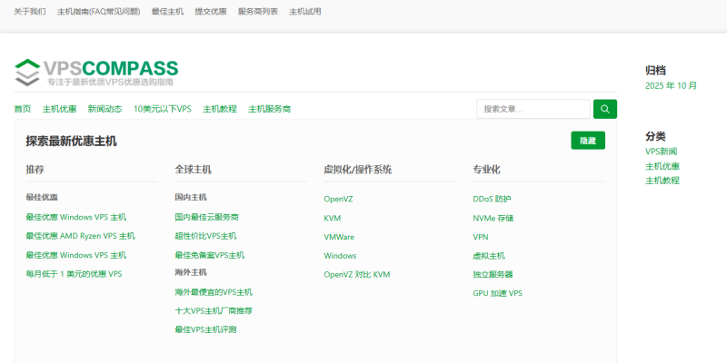Image resolution: width=727 pixels, height=363 pixels.
Task: Click the 国内主机 subheading
Action: click(x=191, y=197)
